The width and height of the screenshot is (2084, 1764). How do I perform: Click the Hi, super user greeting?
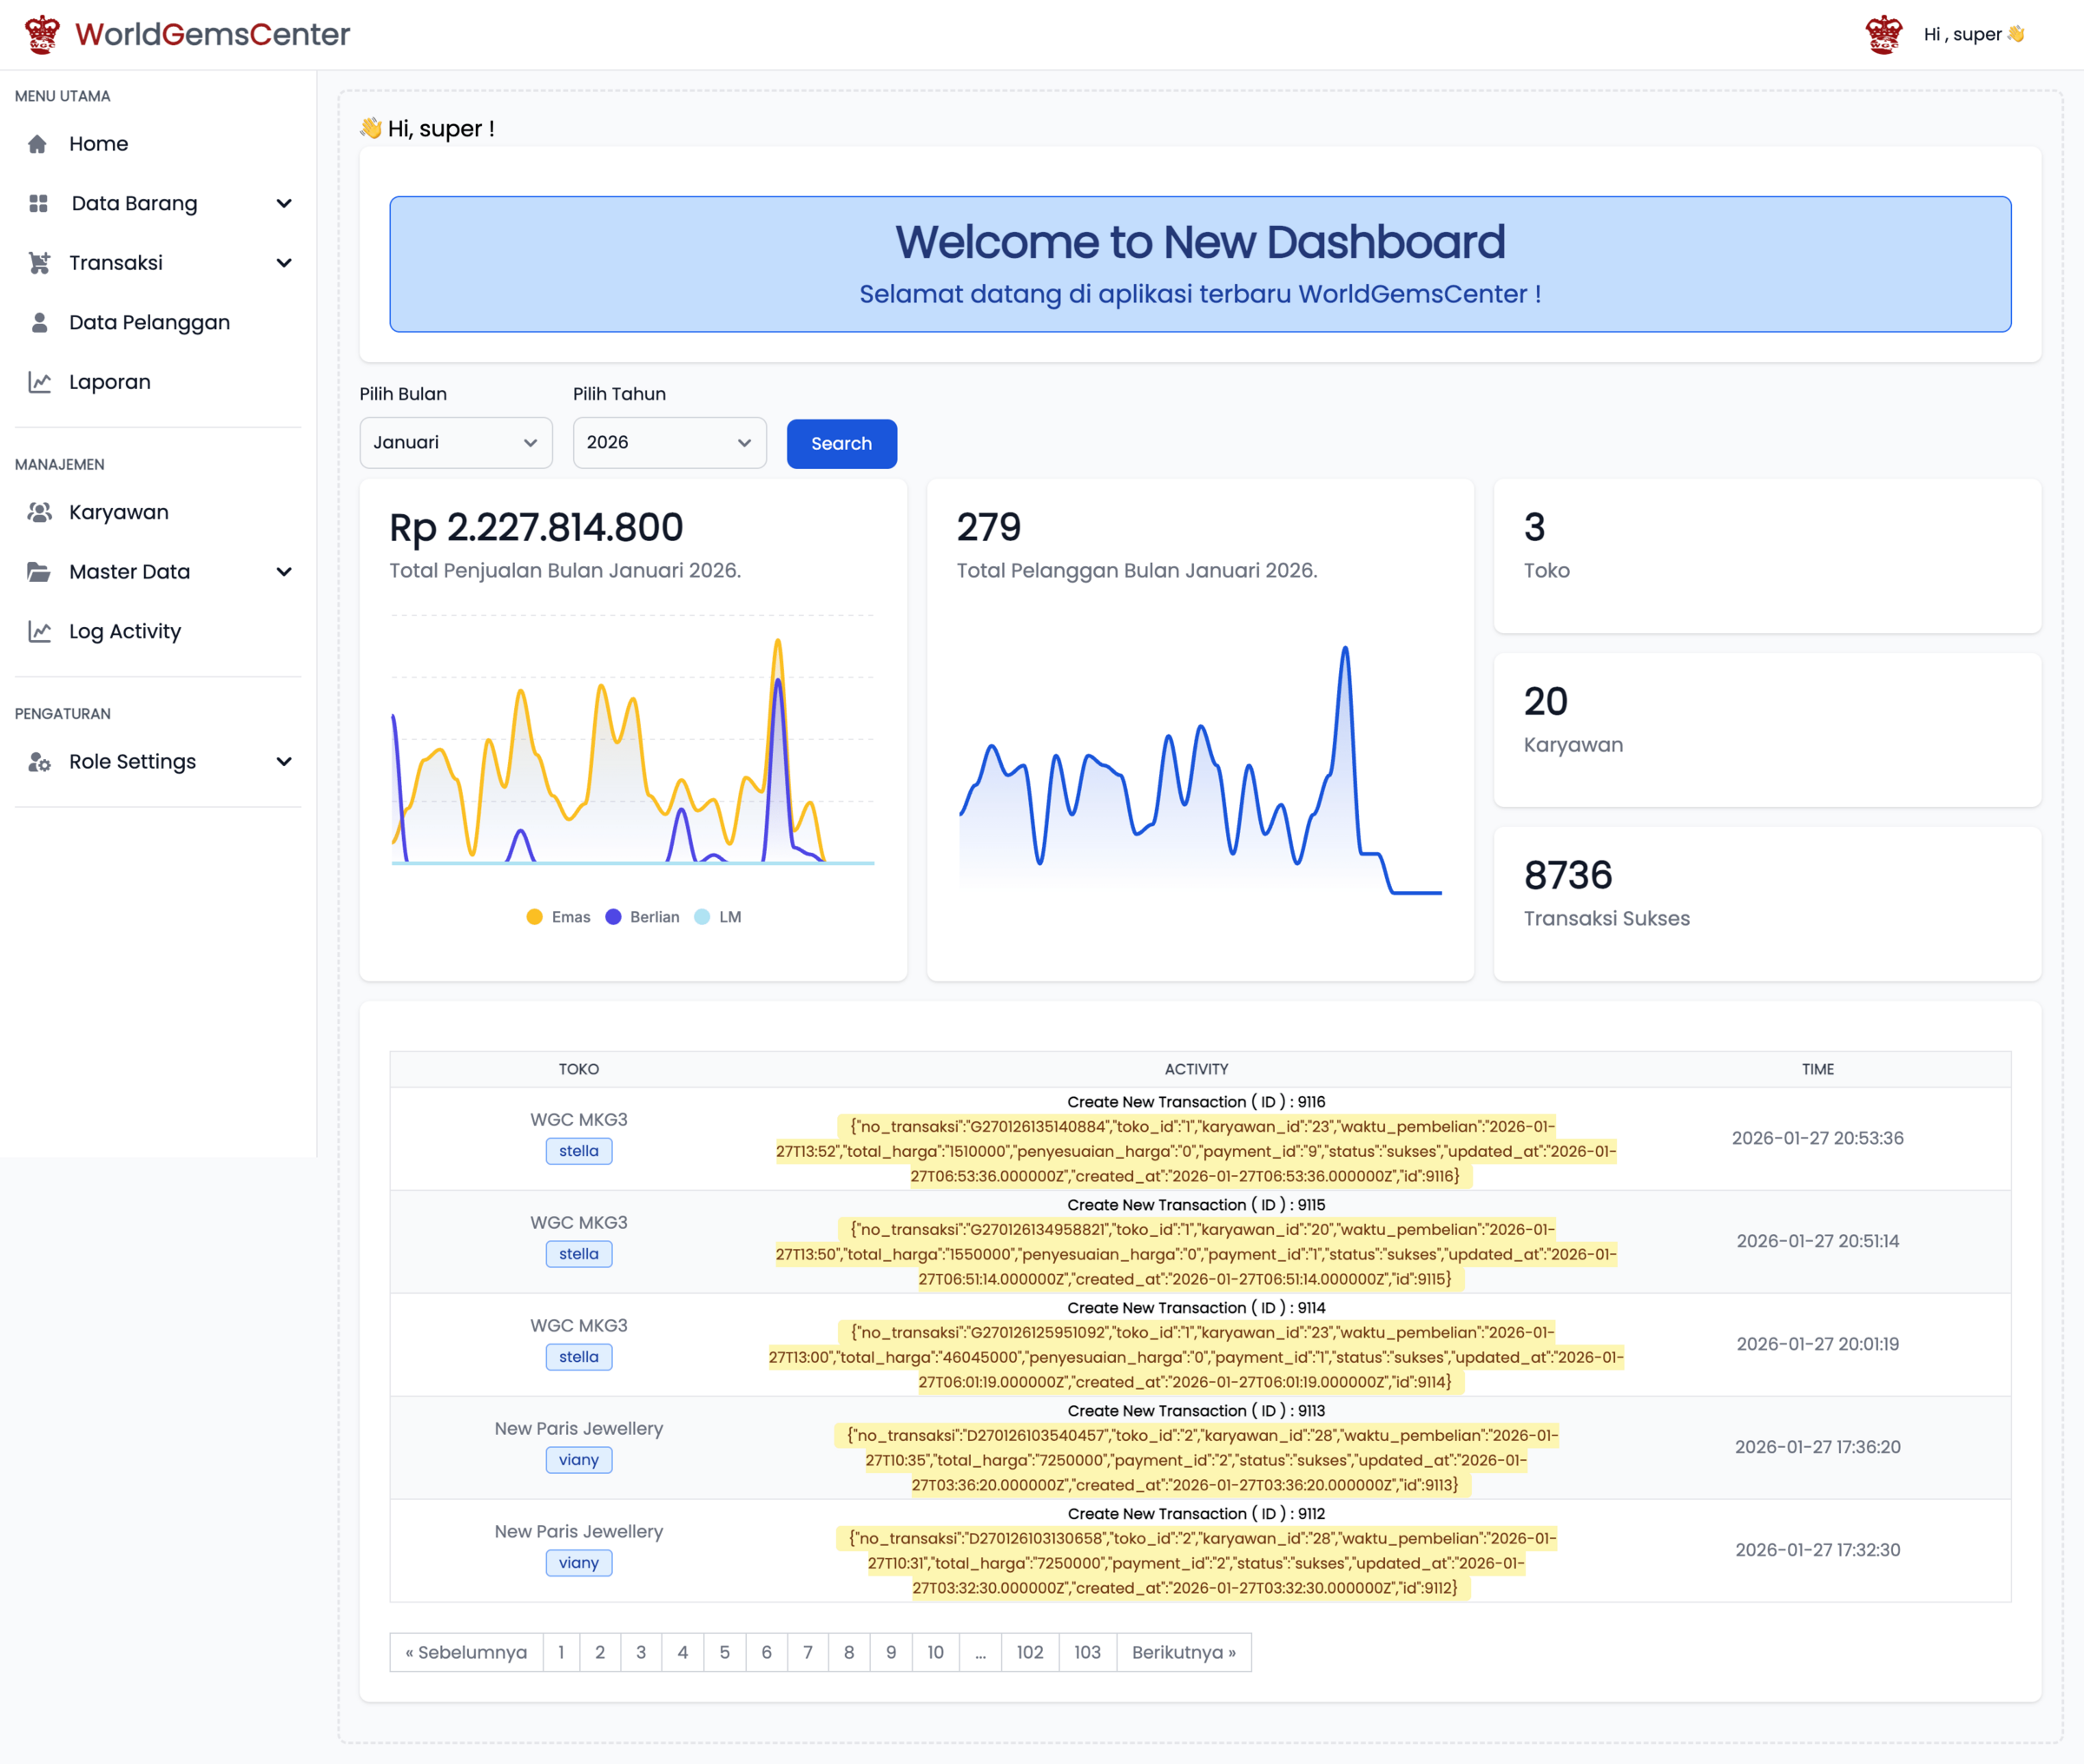tap(1974, 34)
